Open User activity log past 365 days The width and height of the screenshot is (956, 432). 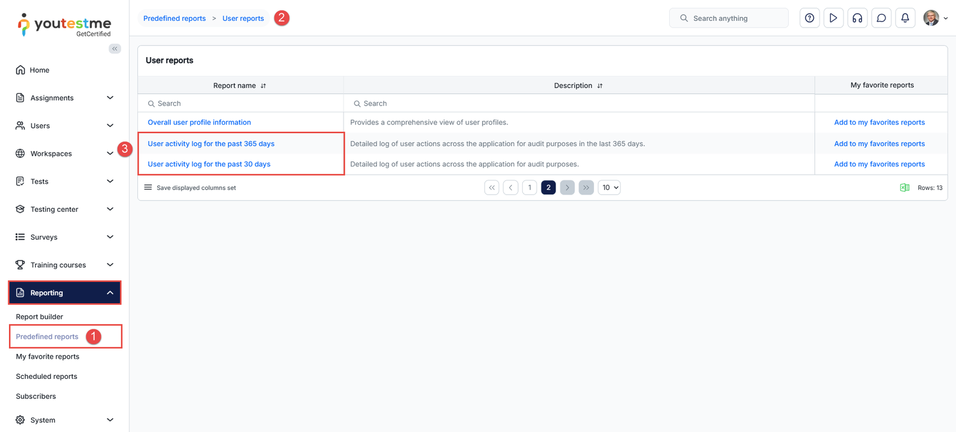211,144
